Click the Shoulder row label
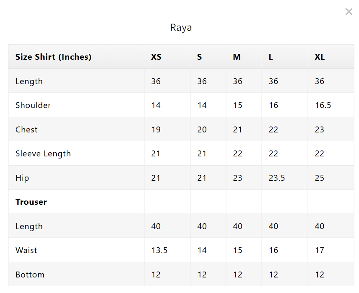The image size is (359, 293). pos(33,105)
